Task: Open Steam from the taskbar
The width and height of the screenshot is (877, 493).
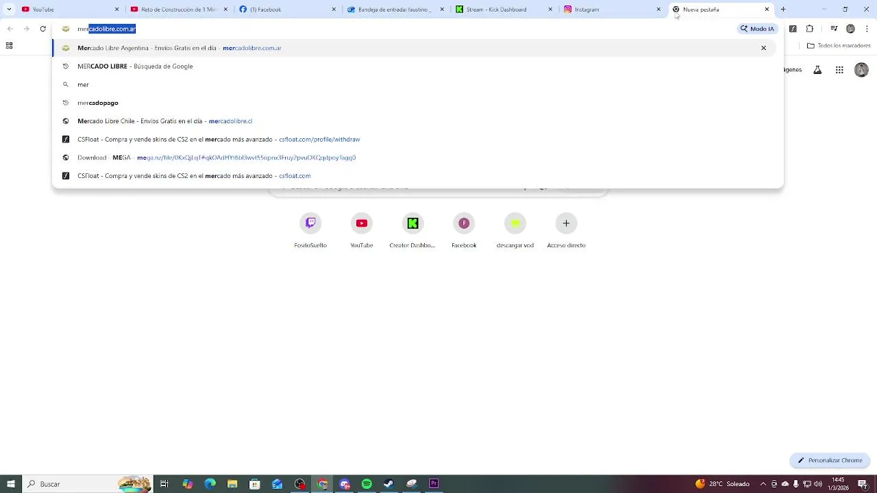Action: pos(389,483)
